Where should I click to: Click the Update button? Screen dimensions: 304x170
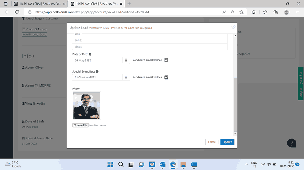pyautogui.click(x=227, y=142)
